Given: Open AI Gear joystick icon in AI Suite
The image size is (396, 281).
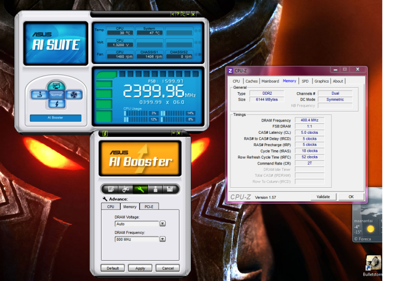Looking at the screenshot, I should pyautogui.click(x=39, y=95).
